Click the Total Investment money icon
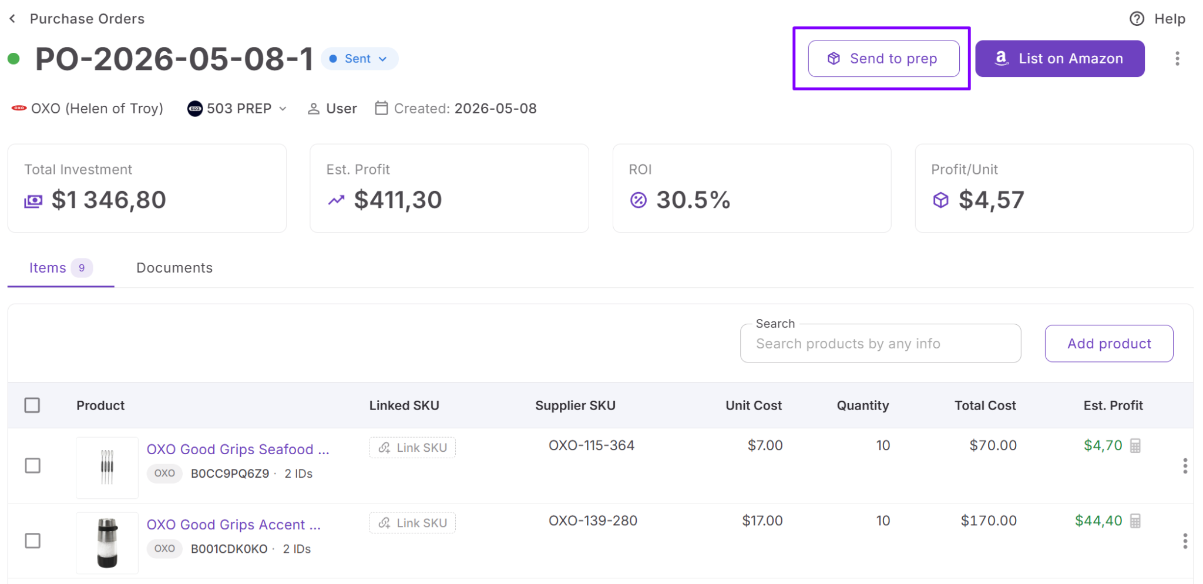 pos(33,201)
